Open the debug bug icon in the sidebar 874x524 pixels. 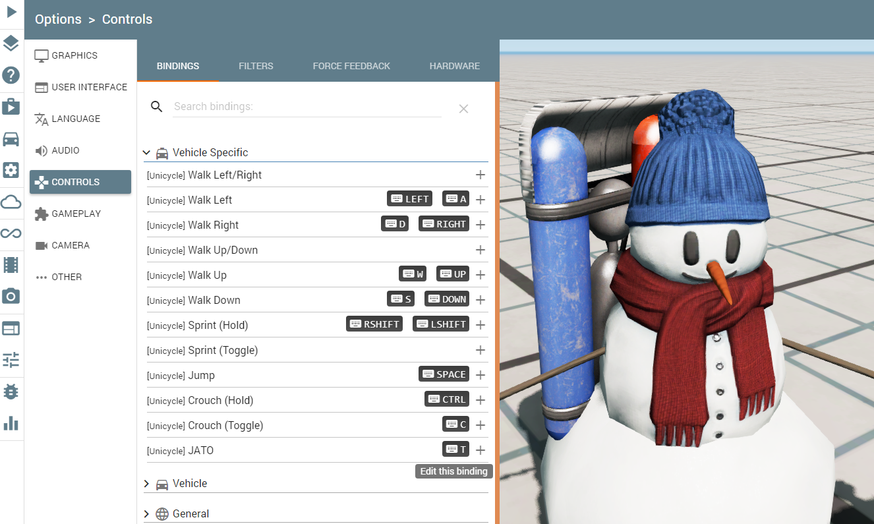point(11,392)
